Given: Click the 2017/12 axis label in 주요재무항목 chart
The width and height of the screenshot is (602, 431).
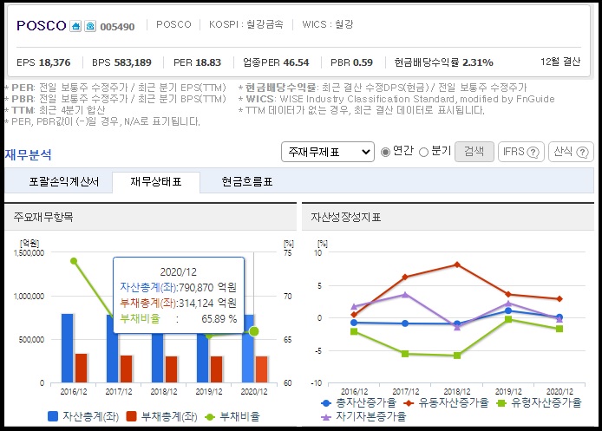Looking at the screenshot, I should (x=119, y=392).
